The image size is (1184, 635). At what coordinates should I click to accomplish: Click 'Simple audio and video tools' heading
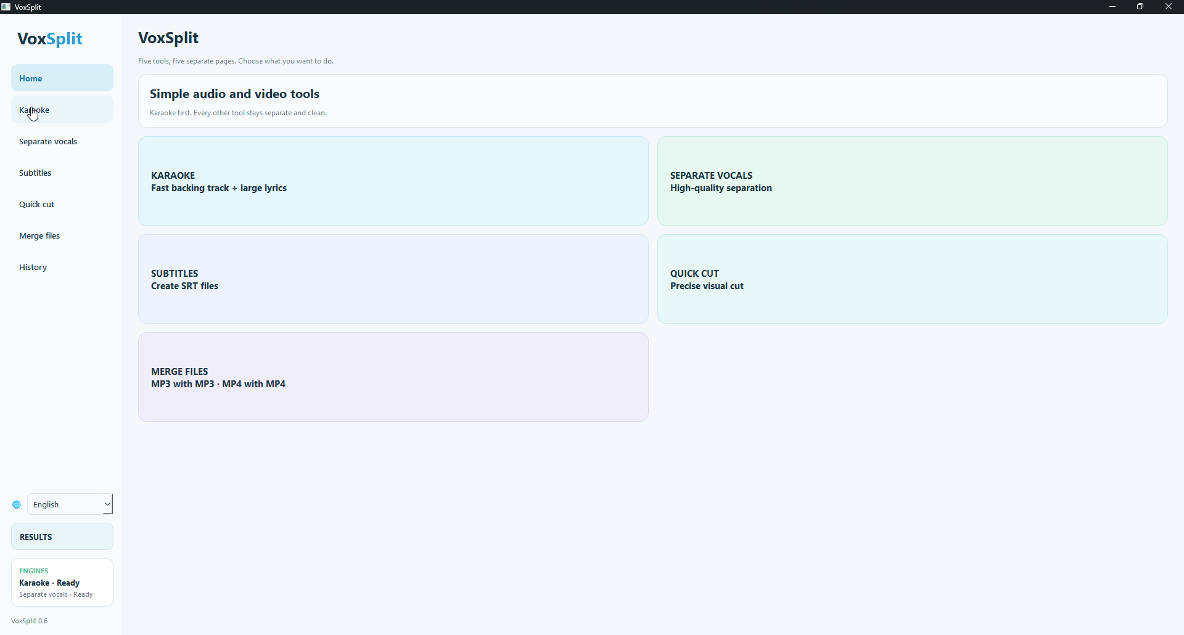tap(234, 94)
